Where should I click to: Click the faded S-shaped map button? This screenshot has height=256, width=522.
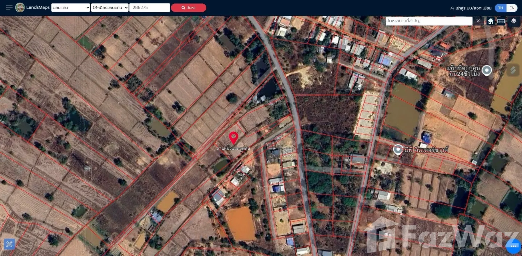513,70
